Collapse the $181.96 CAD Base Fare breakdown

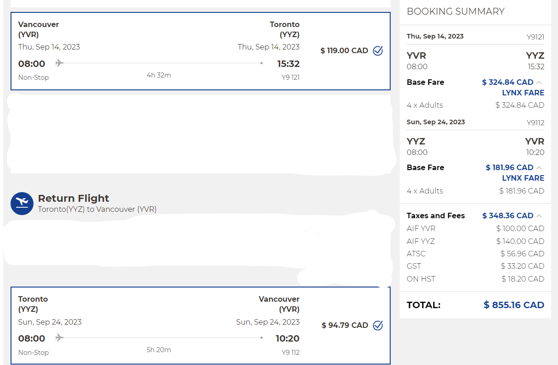(539, 168)
